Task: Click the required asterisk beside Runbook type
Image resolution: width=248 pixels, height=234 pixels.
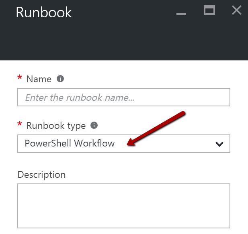Action: tap(20, 125)
